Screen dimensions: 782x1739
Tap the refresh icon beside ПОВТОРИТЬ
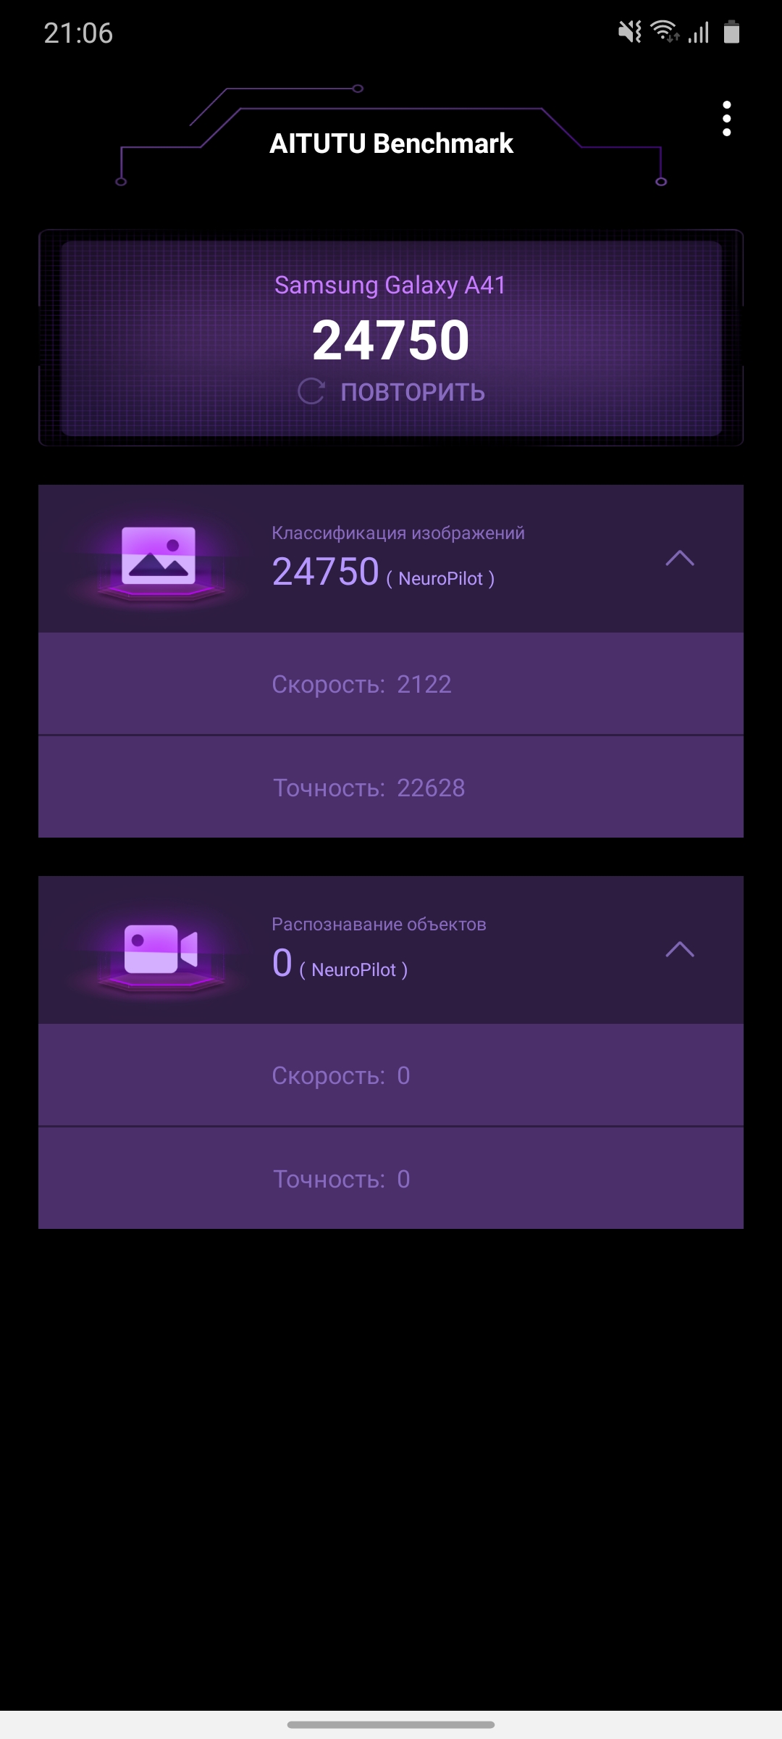311,391
